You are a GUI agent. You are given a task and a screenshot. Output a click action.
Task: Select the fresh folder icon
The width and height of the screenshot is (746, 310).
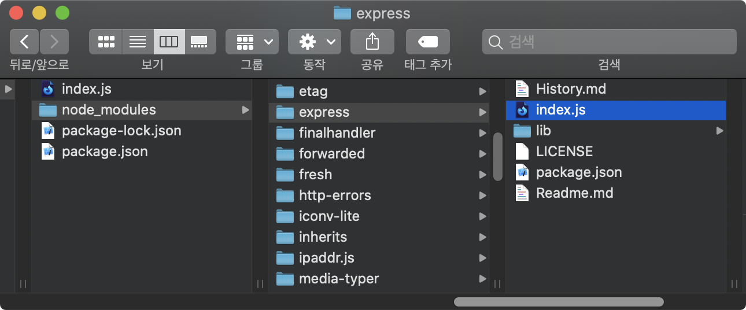285,175
